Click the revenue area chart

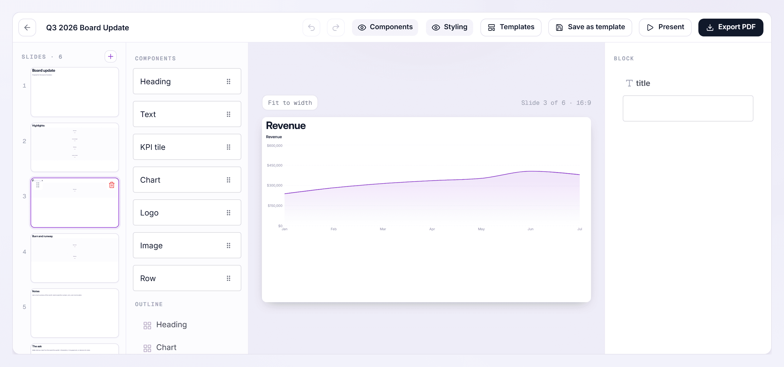coord(426,186)
